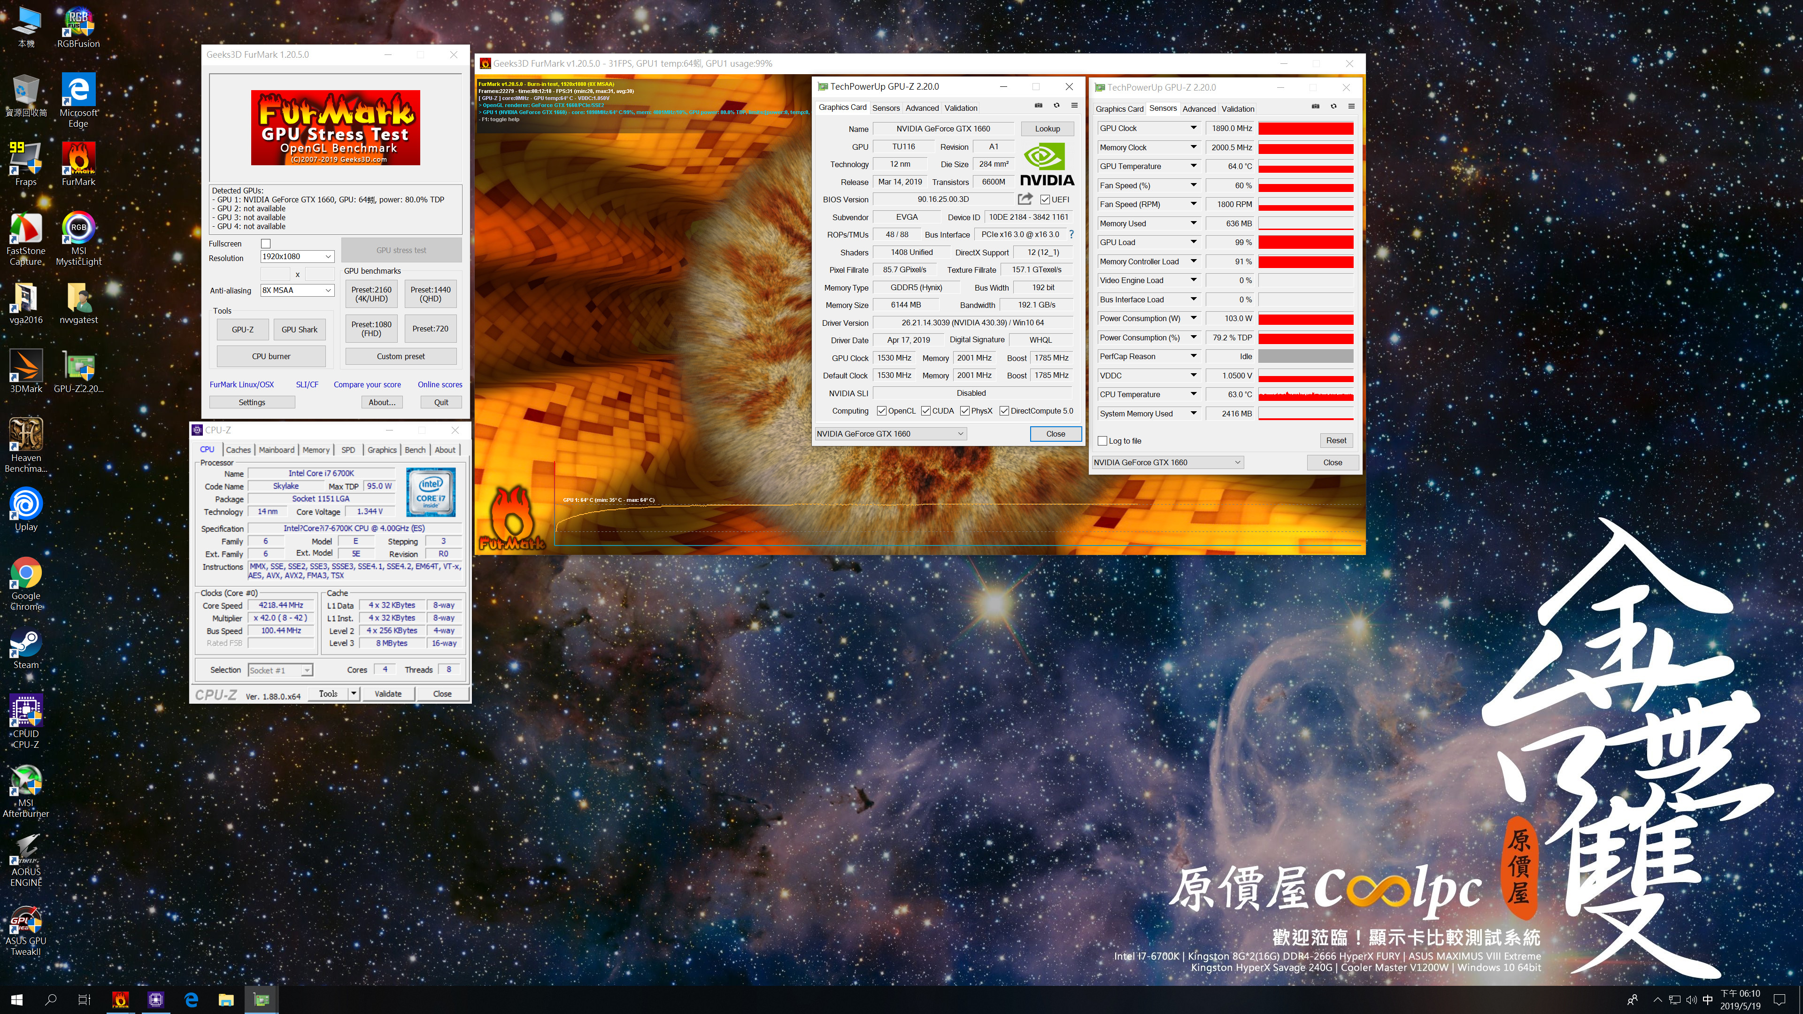This screenshot has width=1803, height=1014.
Task: Click the FurMark taskbar icon
Action: (120, 1000)
